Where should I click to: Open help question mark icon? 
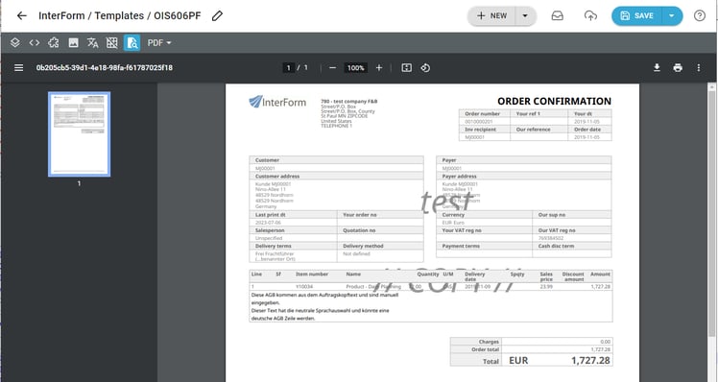699,15
